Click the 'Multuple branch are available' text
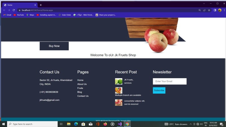 point(128,95)
